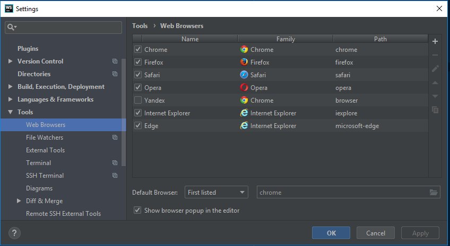Open External Tools settings page

[x=45, y=150]
